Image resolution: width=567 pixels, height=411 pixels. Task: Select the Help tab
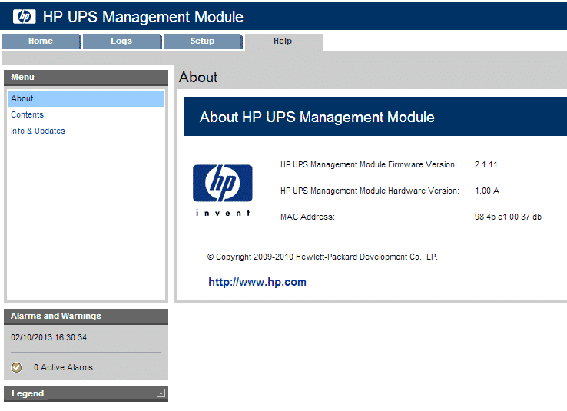[x=283, y=41]
